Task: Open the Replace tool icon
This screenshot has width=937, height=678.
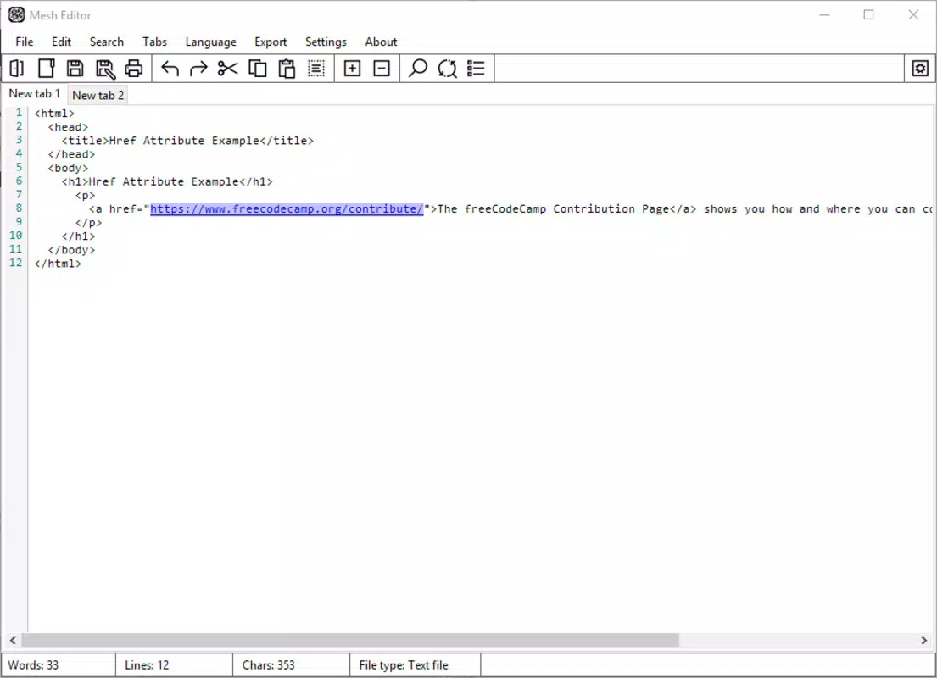Action: coord(447,69)
